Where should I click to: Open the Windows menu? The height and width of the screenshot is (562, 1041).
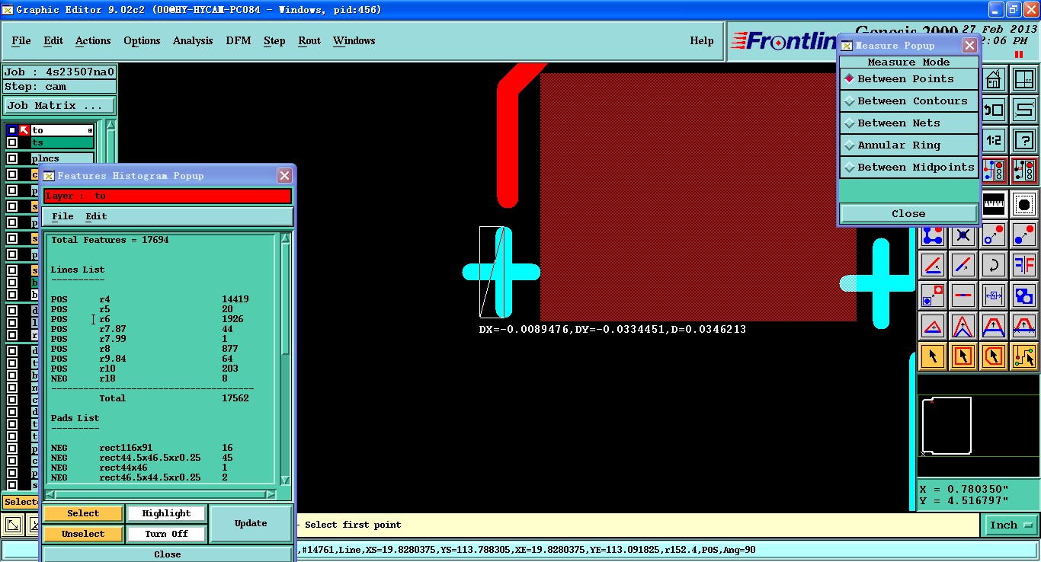tap(354, 41)
